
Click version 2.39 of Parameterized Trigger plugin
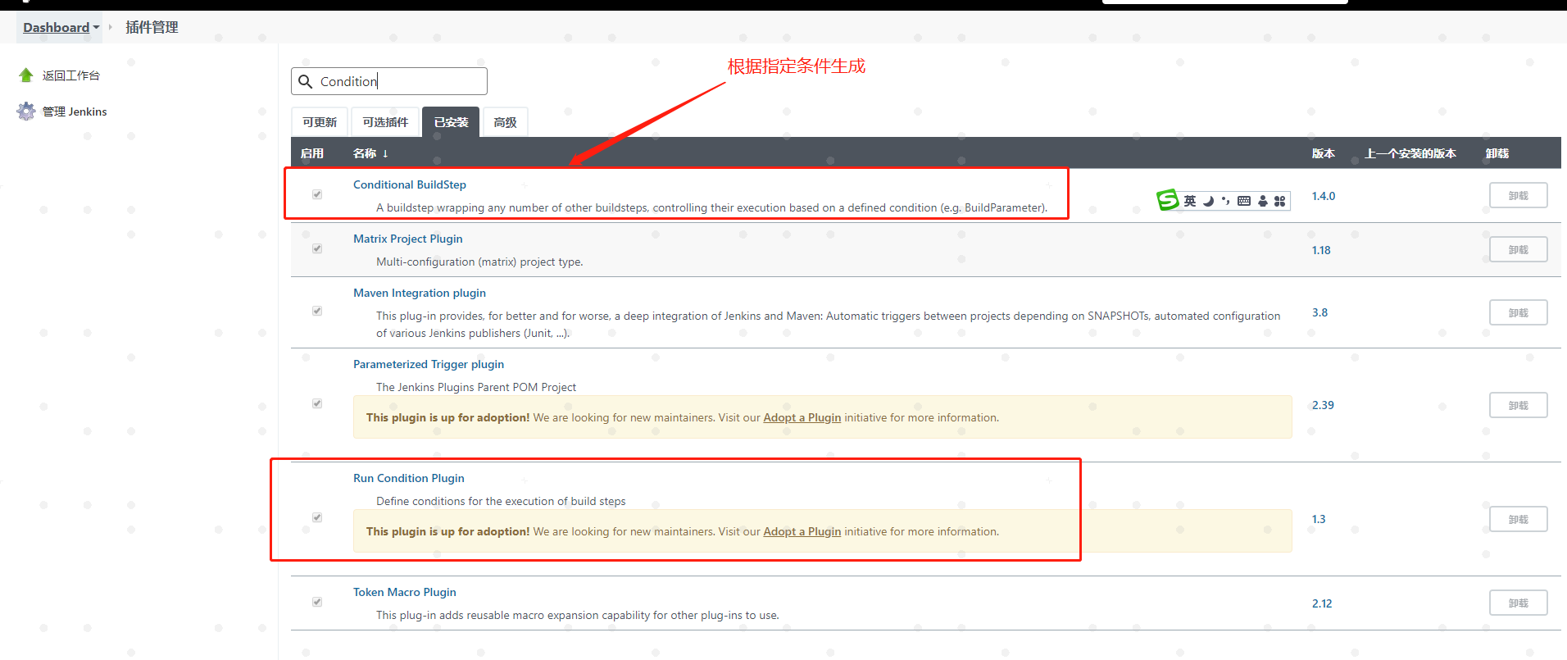(1323, 405)
